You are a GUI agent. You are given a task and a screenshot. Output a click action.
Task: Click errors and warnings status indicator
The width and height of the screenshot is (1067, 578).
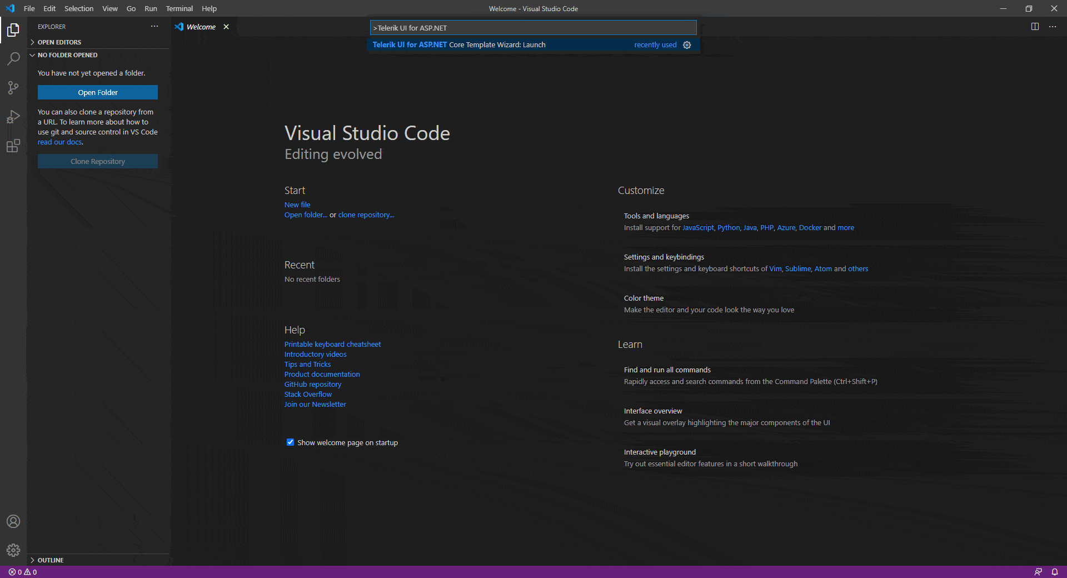tap(23, 572)
